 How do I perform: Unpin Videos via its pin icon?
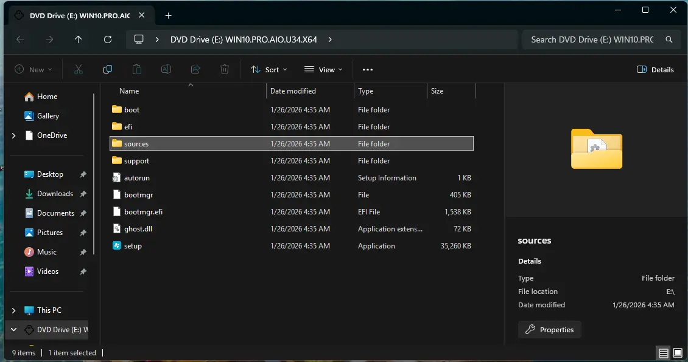click(x=83, y=271)
